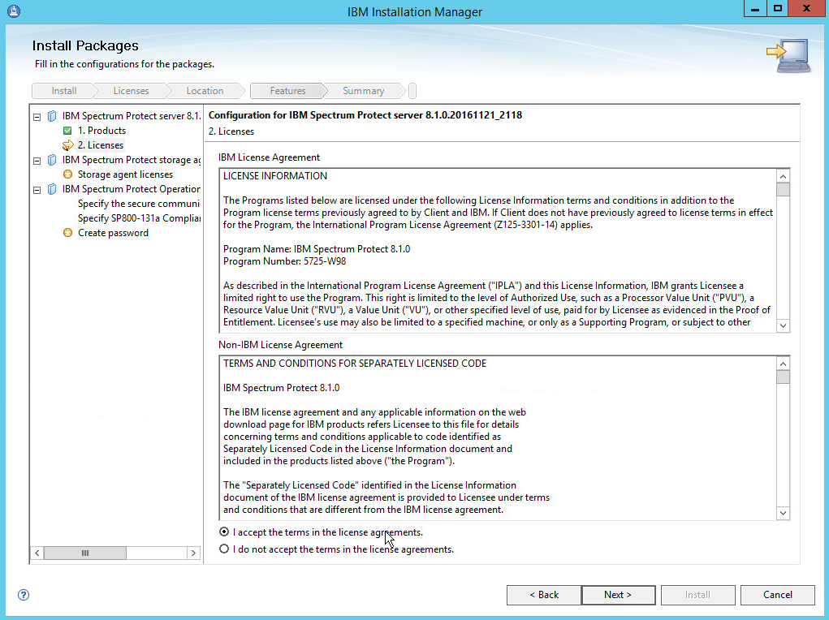Select I accept the license terms
Screen dimensions: 829x620
pyautogui.click(x=224, y=532)
